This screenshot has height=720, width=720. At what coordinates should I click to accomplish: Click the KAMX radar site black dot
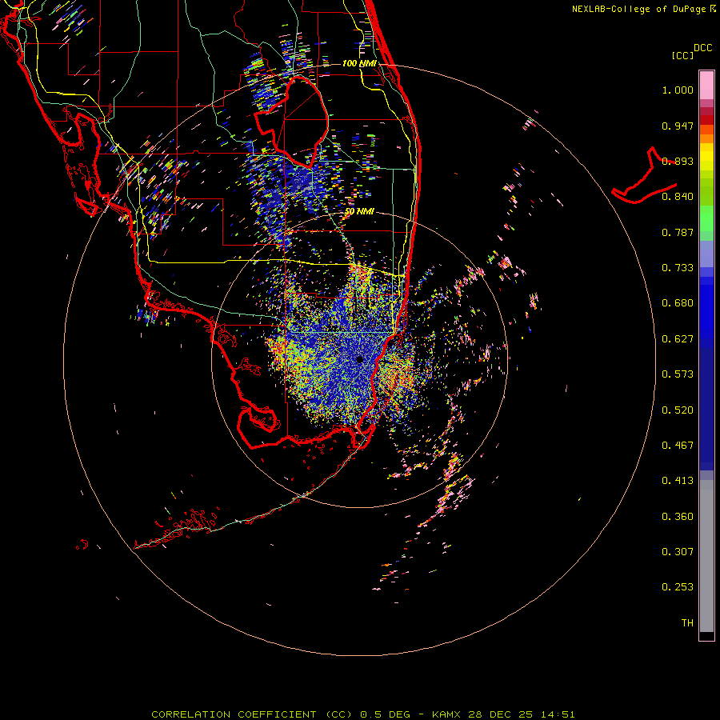click(359, 359)
